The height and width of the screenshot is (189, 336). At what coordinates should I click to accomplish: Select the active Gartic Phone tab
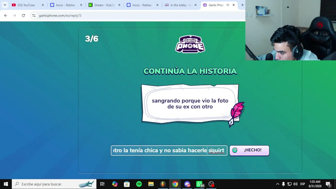click(x=216, y=5)
